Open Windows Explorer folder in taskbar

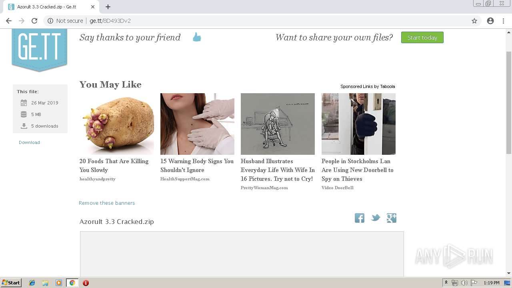pyautogui.click(x=45, y=283)
